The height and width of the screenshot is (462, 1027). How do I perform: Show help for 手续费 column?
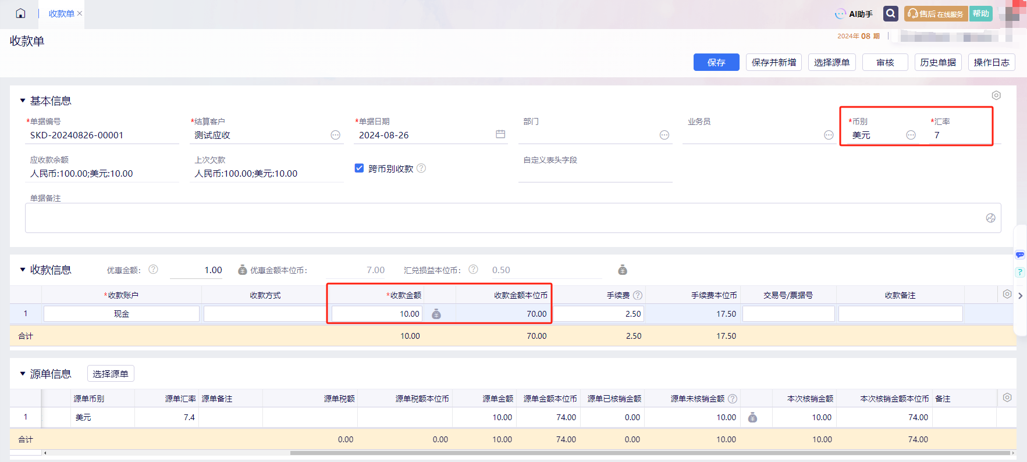[x=638, y=295]
